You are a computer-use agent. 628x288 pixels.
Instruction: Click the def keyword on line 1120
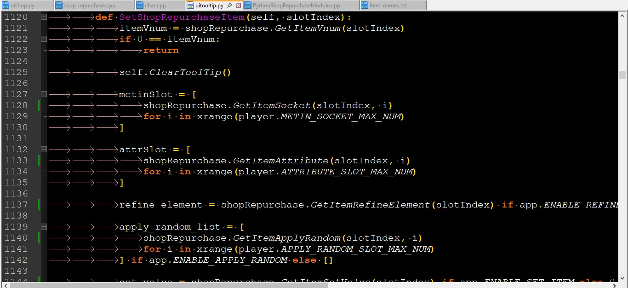click(104, 17)
